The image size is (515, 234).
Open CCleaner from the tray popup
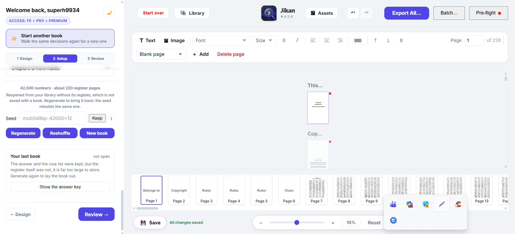pos(458,204)
